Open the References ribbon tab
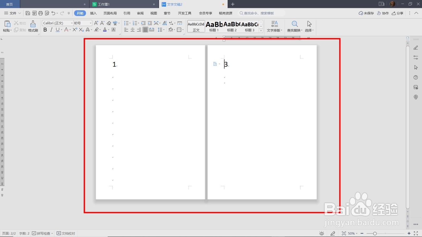This screenshot has height=237, width=422. pos(127,13)
